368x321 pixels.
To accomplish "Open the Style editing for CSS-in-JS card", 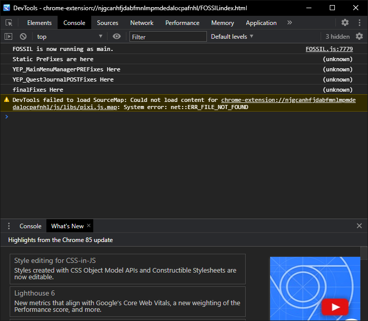I will coord(127,269).
